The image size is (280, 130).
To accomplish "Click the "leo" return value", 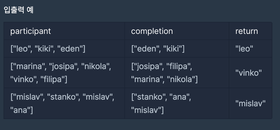I will tap(244, 49).
